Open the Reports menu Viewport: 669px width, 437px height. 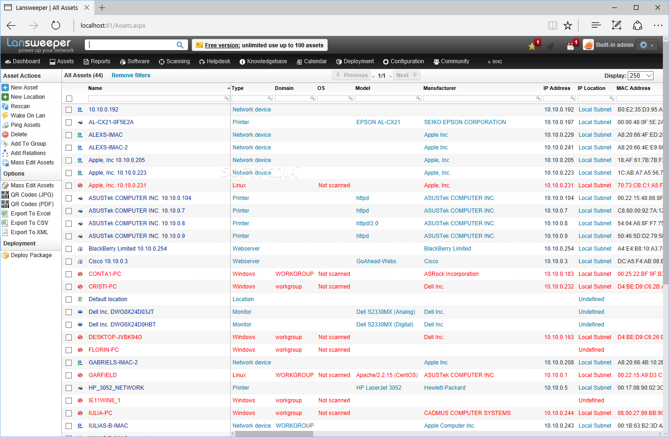click(97, 61)
